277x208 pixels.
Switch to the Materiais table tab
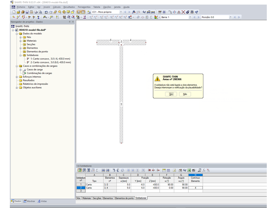pos(87,198)
